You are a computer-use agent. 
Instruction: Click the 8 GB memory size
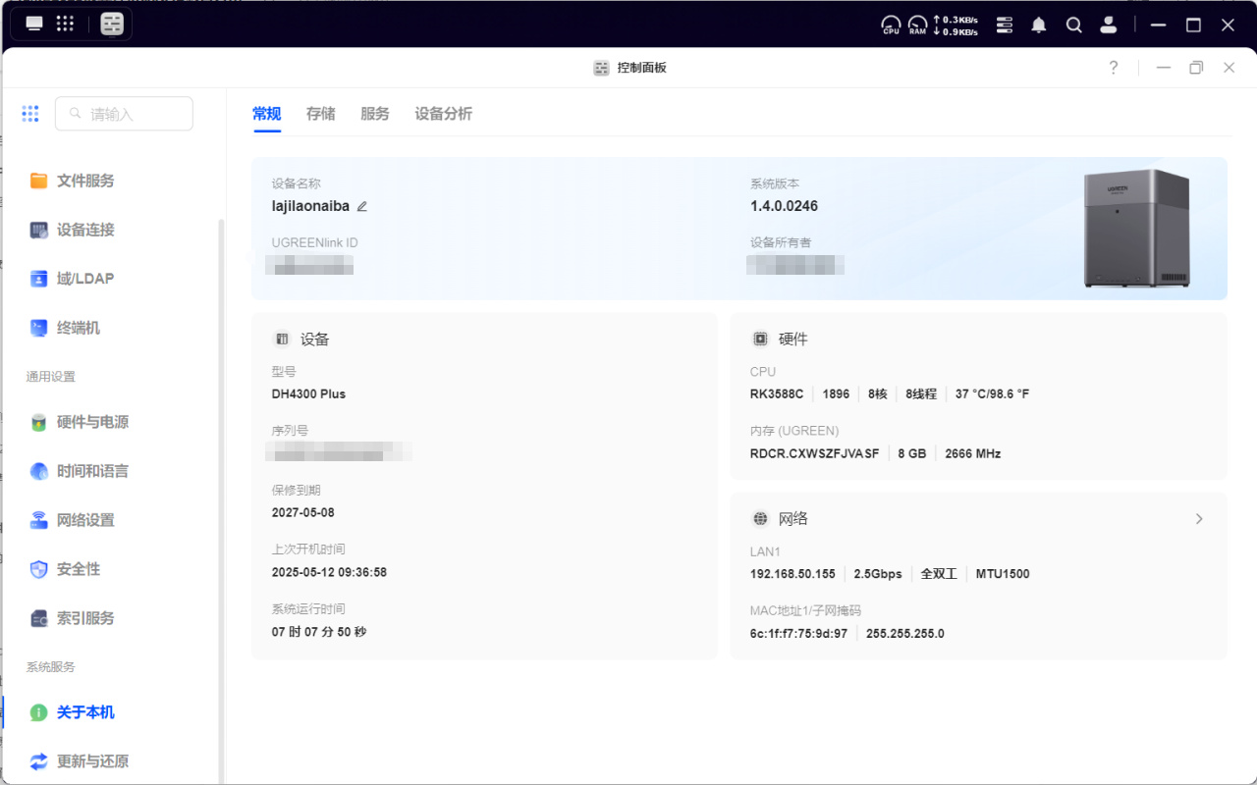(912, 454)
